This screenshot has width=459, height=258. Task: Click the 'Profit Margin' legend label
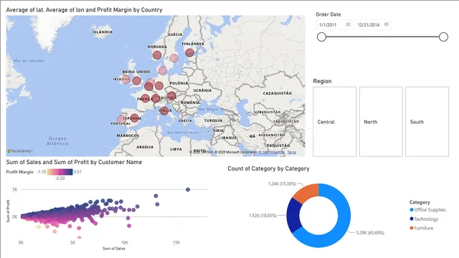19,172
